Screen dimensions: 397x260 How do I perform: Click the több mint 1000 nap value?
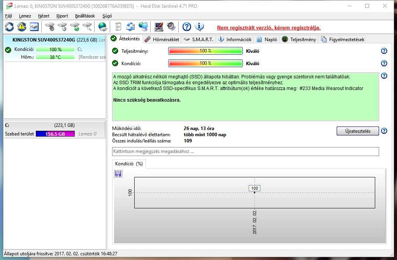click(x=205, y=135)
